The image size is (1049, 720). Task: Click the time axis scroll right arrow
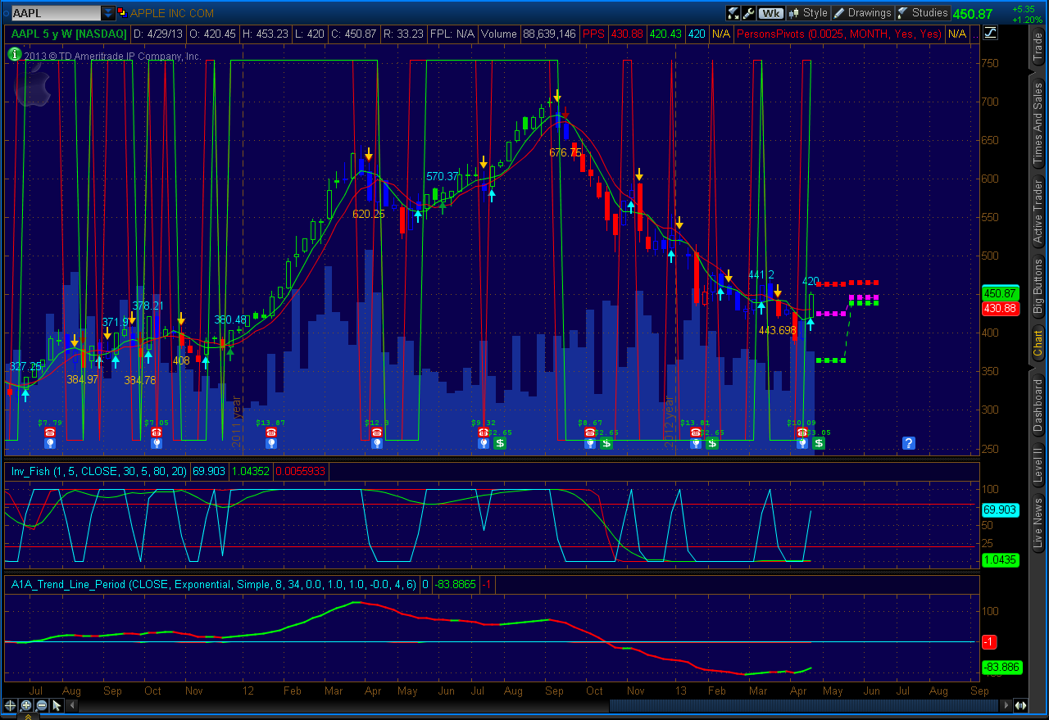(1008, 705)
